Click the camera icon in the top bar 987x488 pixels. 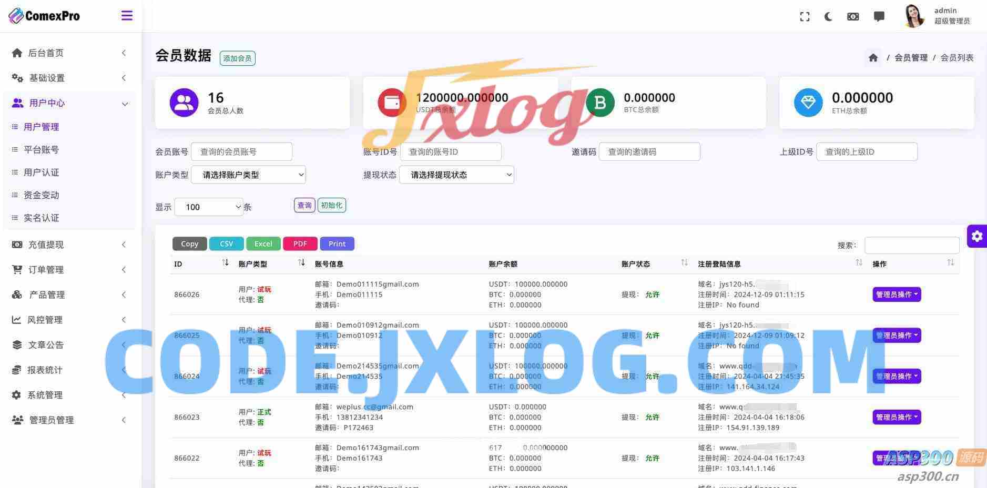[853, 16]
